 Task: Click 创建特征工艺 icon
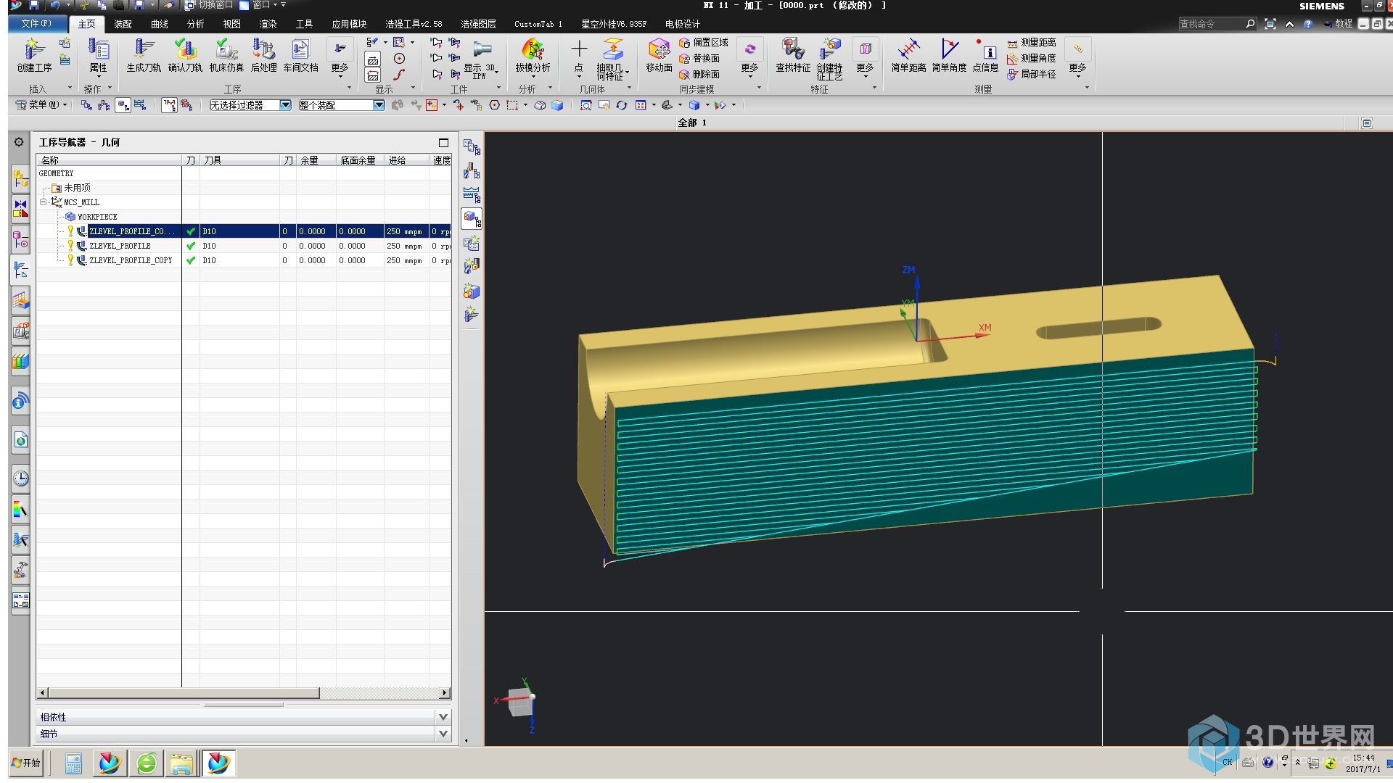pyautogui.click(x=829, y=58)
